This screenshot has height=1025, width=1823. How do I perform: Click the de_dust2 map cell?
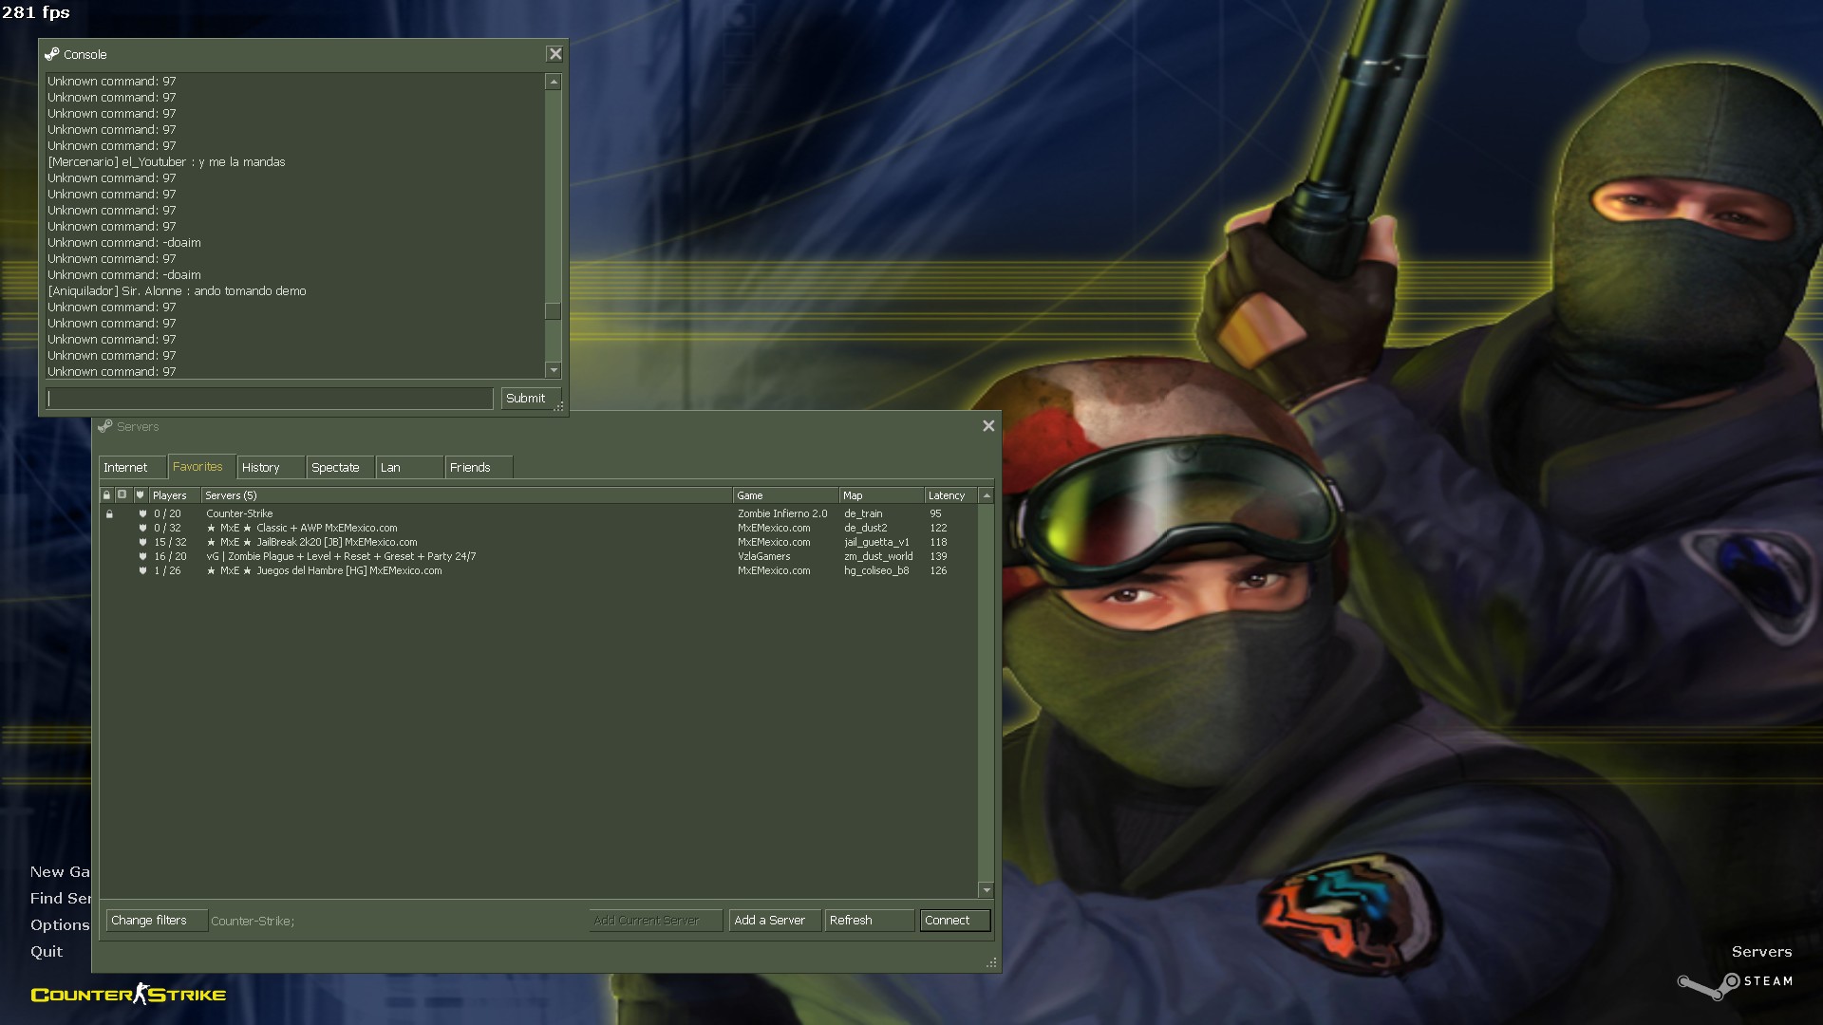[x=866, y=528]
